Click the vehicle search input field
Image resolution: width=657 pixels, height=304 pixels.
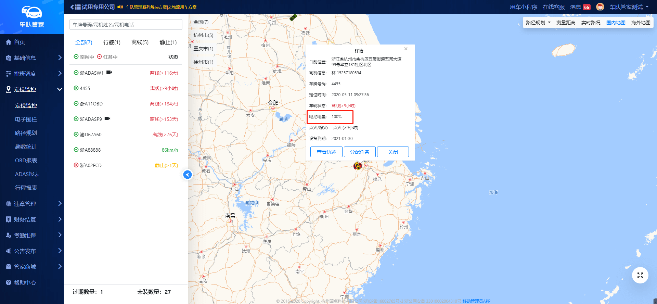126,25
